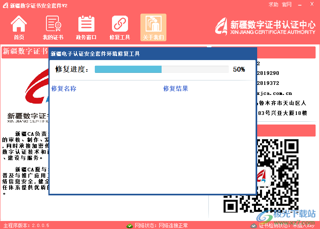Click 修复名称 column header

coord(64,88)
